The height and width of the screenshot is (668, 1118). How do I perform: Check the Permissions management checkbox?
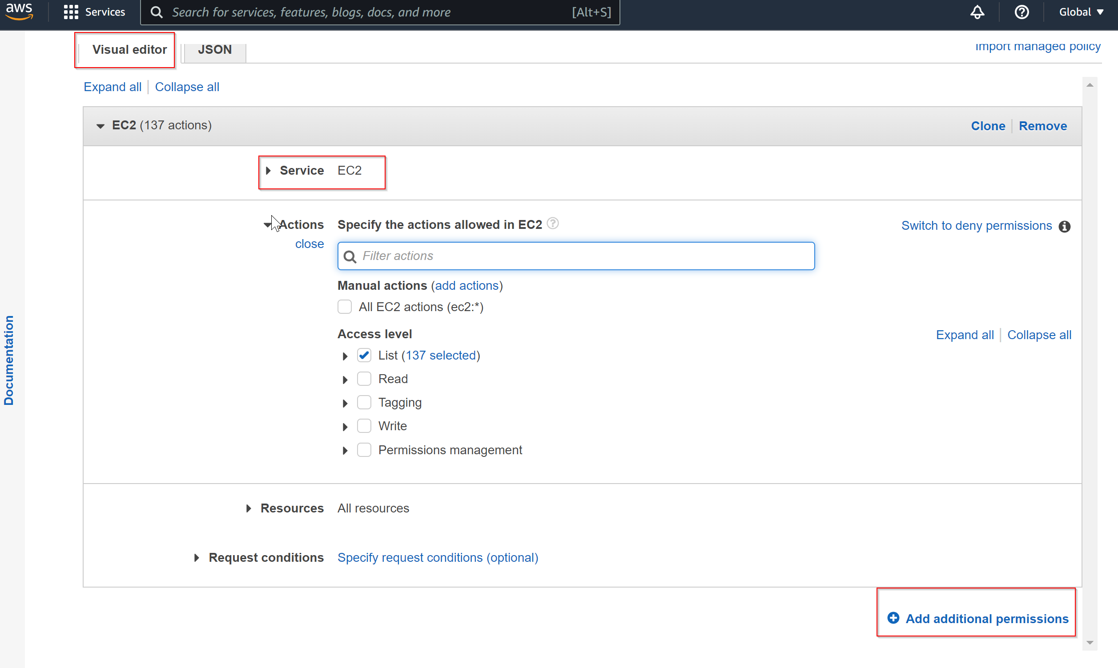pos(364,450)
